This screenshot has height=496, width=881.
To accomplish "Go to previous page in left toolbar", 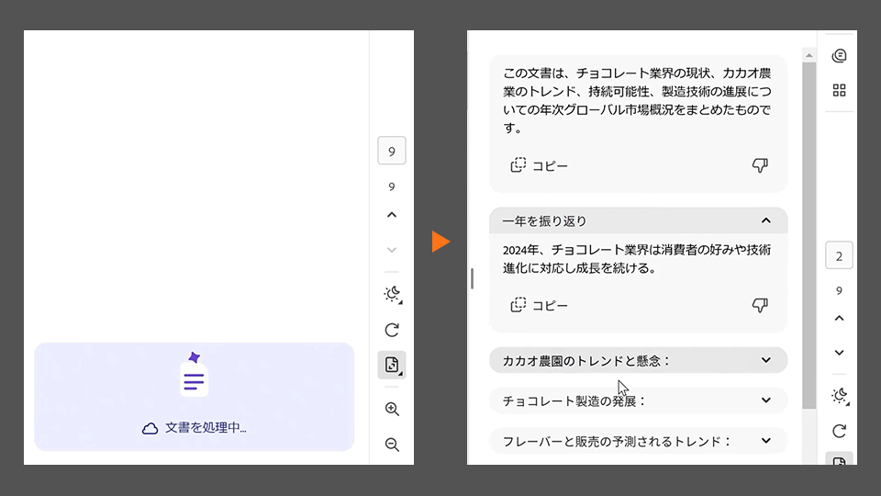I will click(x=392, y=215).
